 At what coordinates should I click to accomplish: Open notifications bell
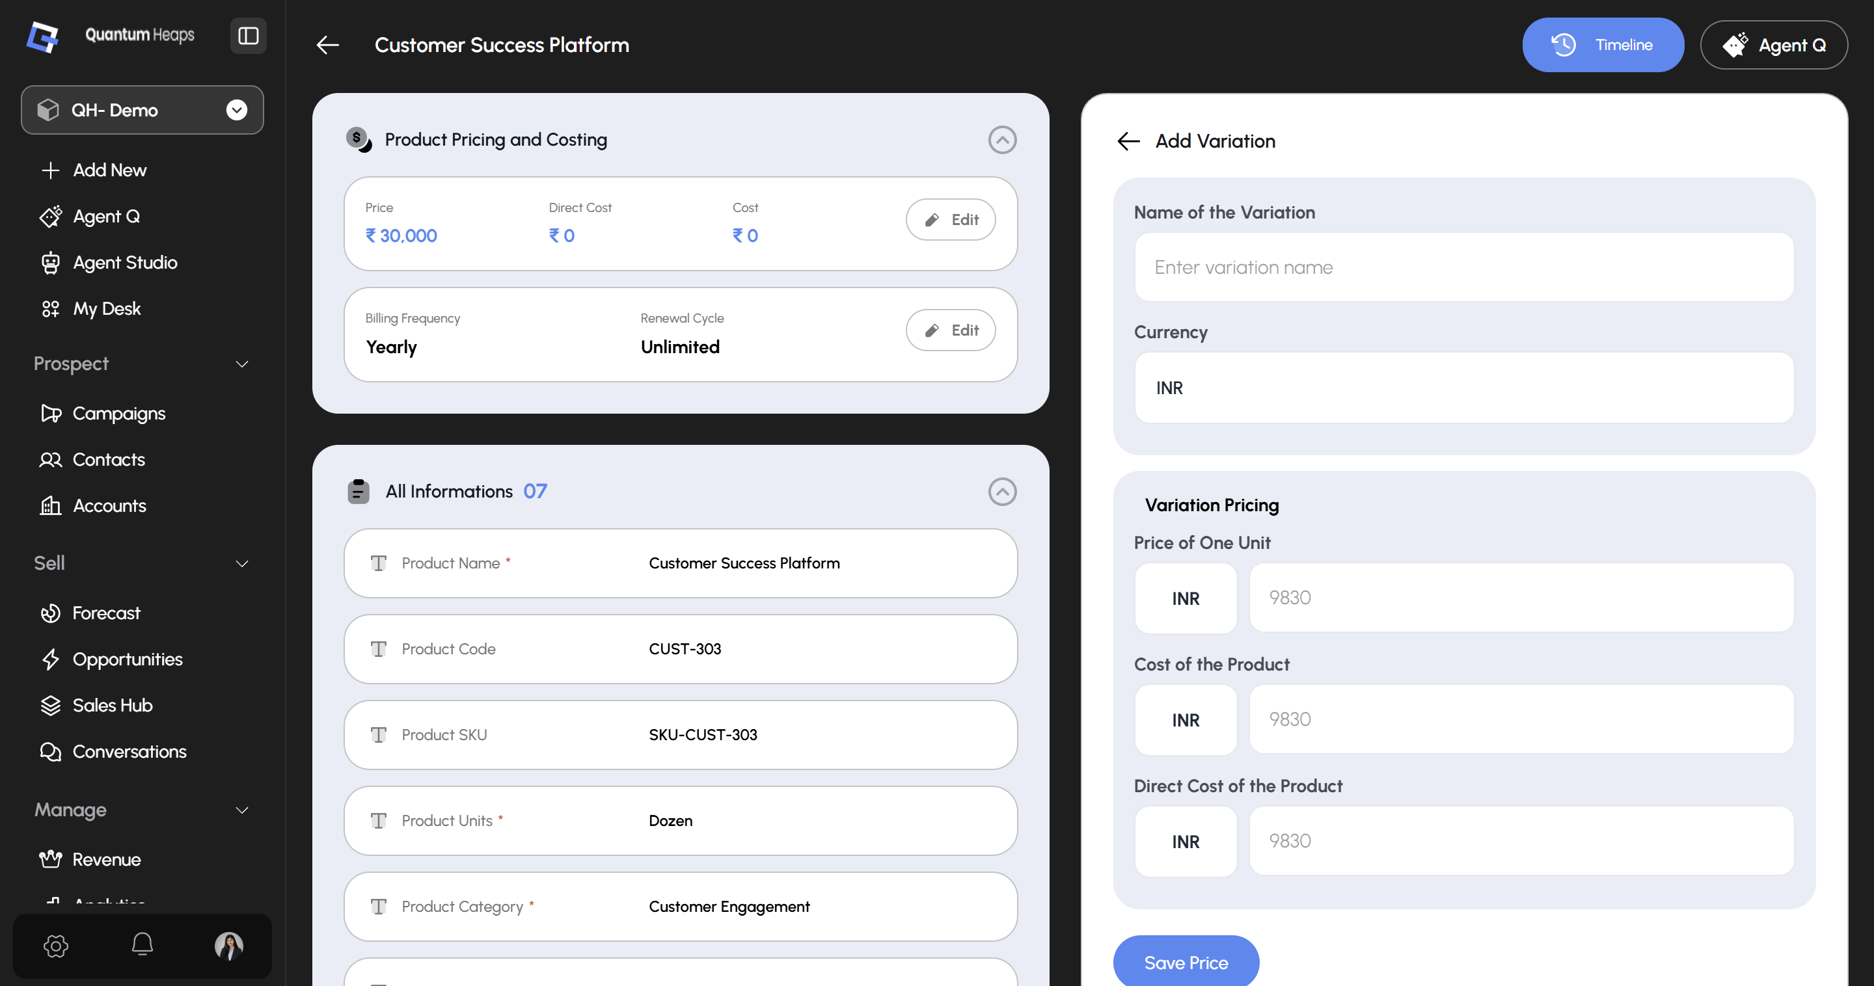143,944
